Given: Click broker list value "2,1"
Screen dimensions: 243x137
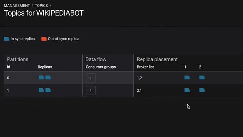Looking at the screenshot, I should [x=139, y=91].
